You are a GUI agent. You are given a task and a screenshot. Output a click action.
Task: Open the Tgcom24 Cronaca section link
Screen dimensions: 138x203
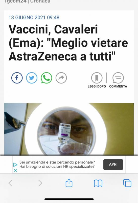(x=28, y=2)
